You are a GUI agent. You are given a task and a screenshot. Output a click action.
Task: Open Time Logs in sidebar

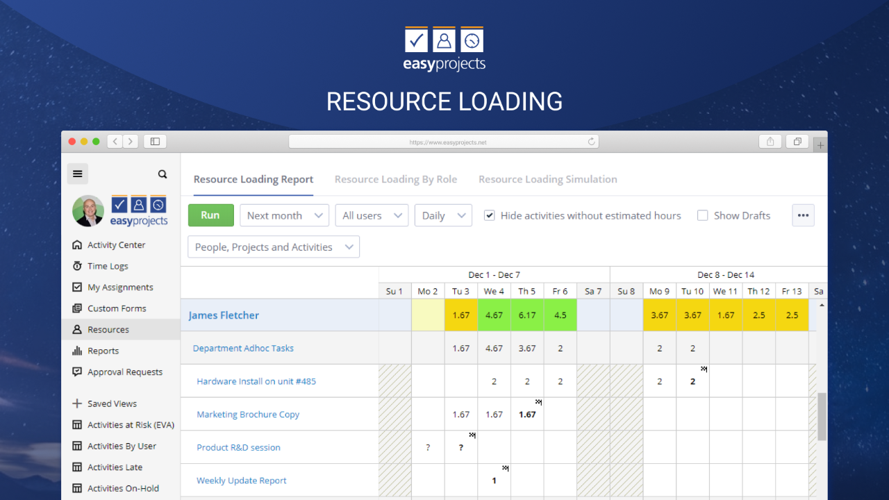[x=108, y=266]
